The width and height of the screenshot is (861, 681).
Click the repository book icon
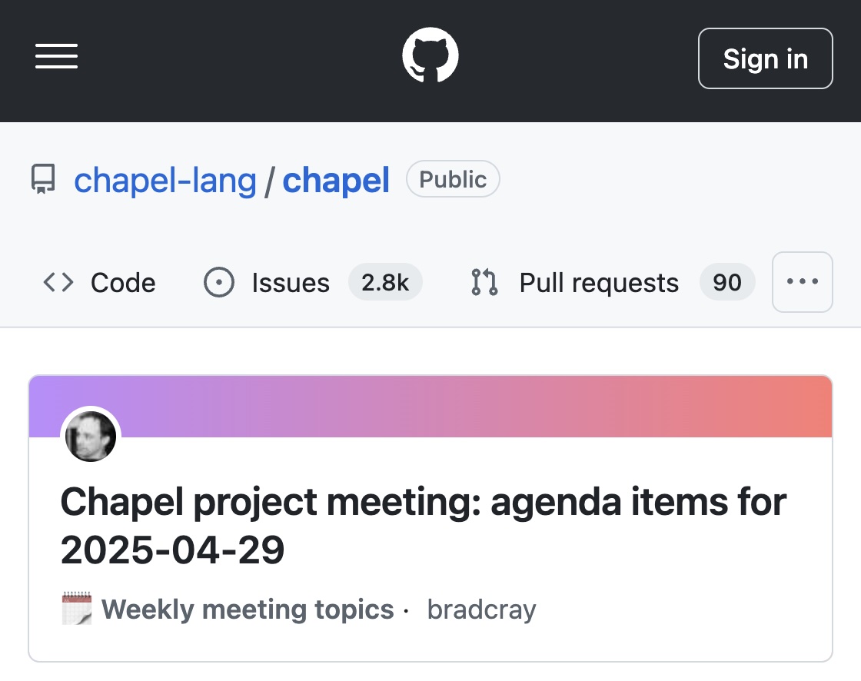(43, 179)
